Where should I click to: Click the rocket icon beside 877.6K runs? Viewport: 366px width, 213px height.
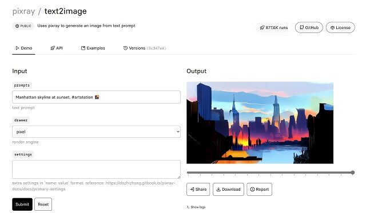(262, 27)
